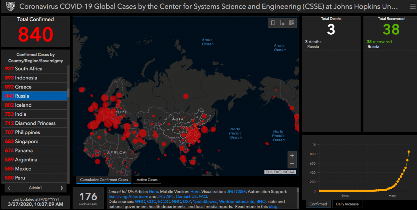Follow the JHU CSSE visualization link
417x210 pixels.
[236, 191]
